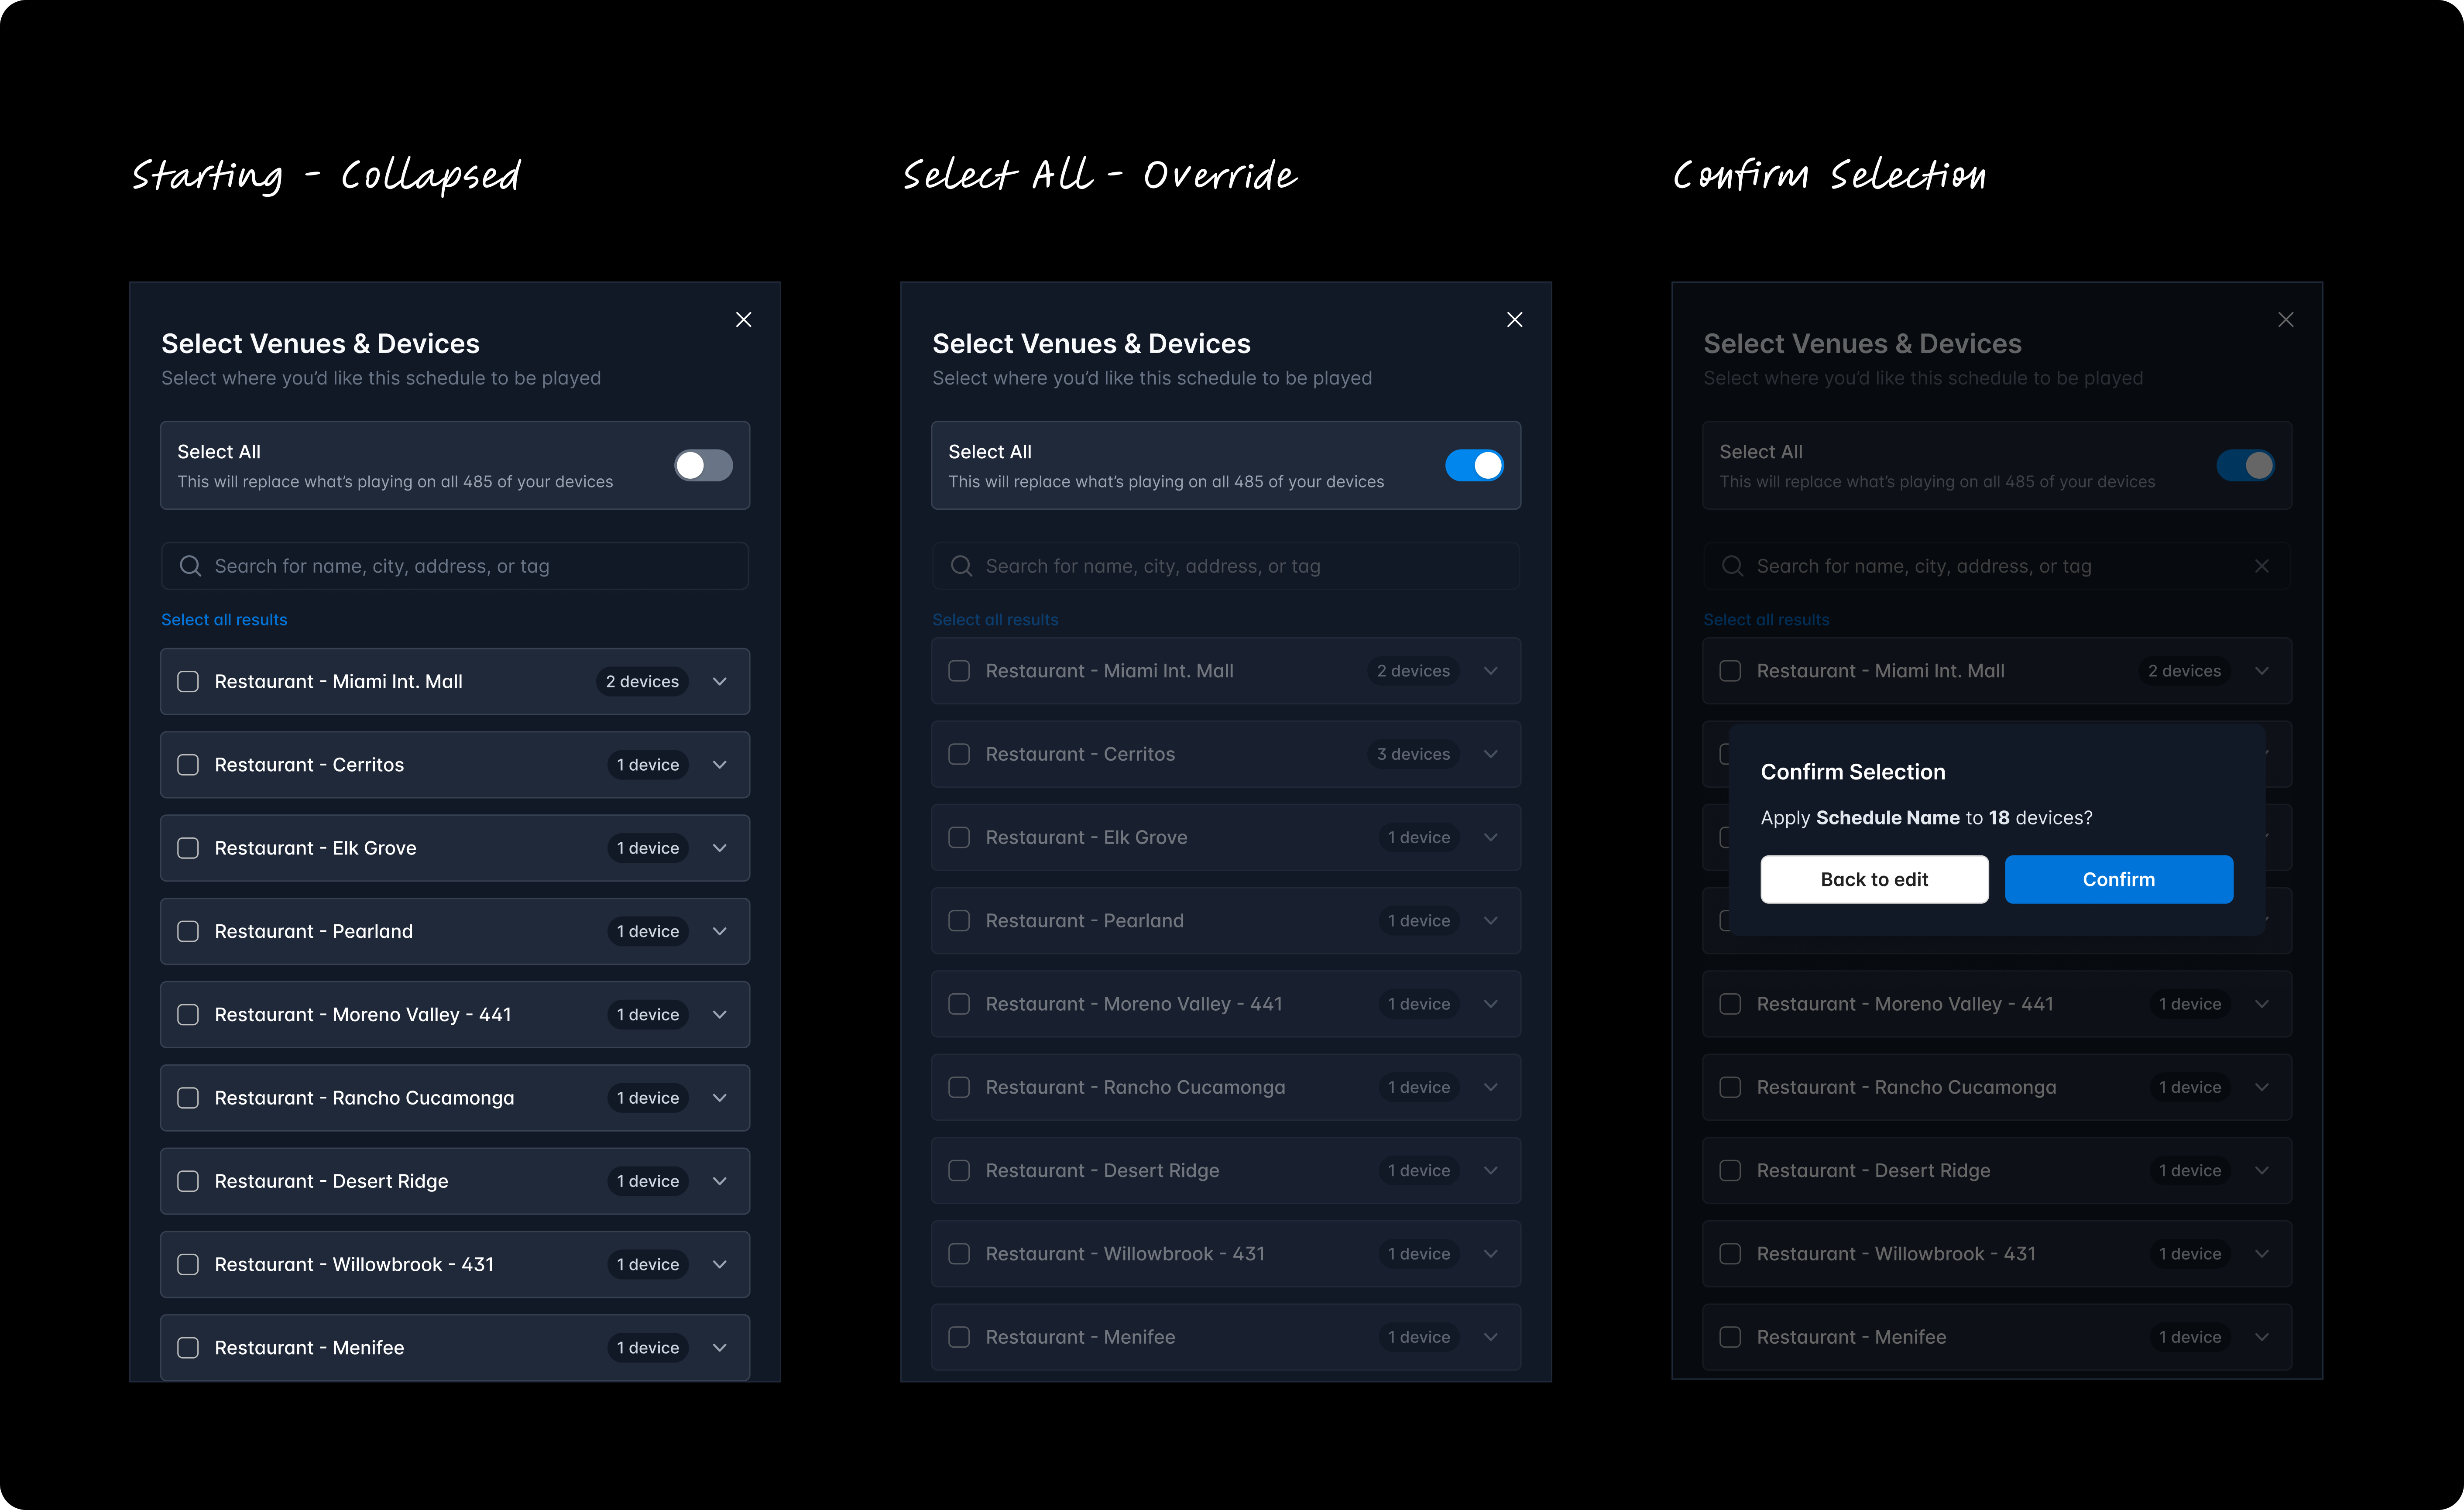Enable Select All toggle in Starting panel

(x=703, y=465)
